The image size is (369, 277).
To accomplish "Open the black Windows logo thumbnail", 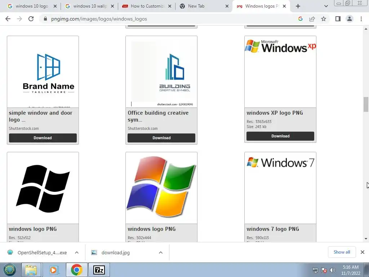I will tap(43, 188).
